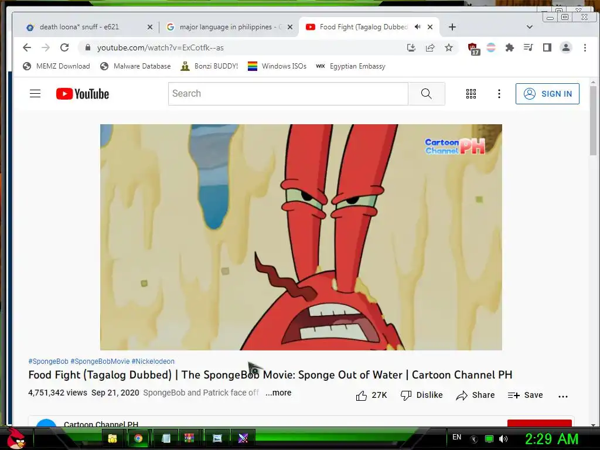Open the notepad taskbar icon
Image resolution: width=600 pixels, height=450 pixels.
[166, 438]
